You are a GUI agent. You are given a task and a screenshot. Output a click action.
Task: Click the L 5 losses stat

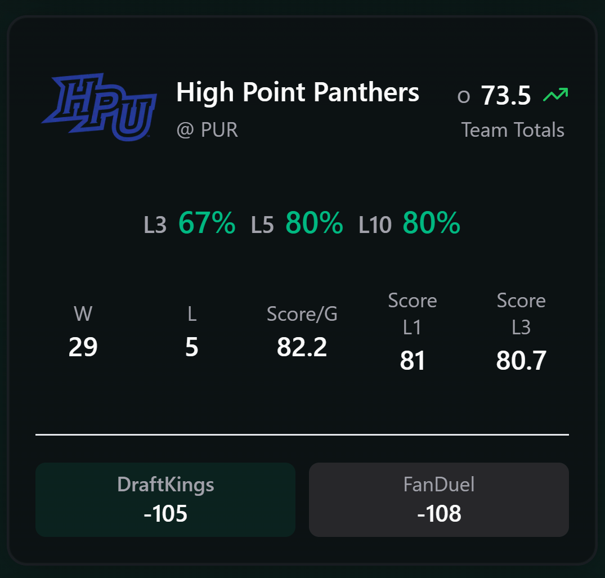192,331
